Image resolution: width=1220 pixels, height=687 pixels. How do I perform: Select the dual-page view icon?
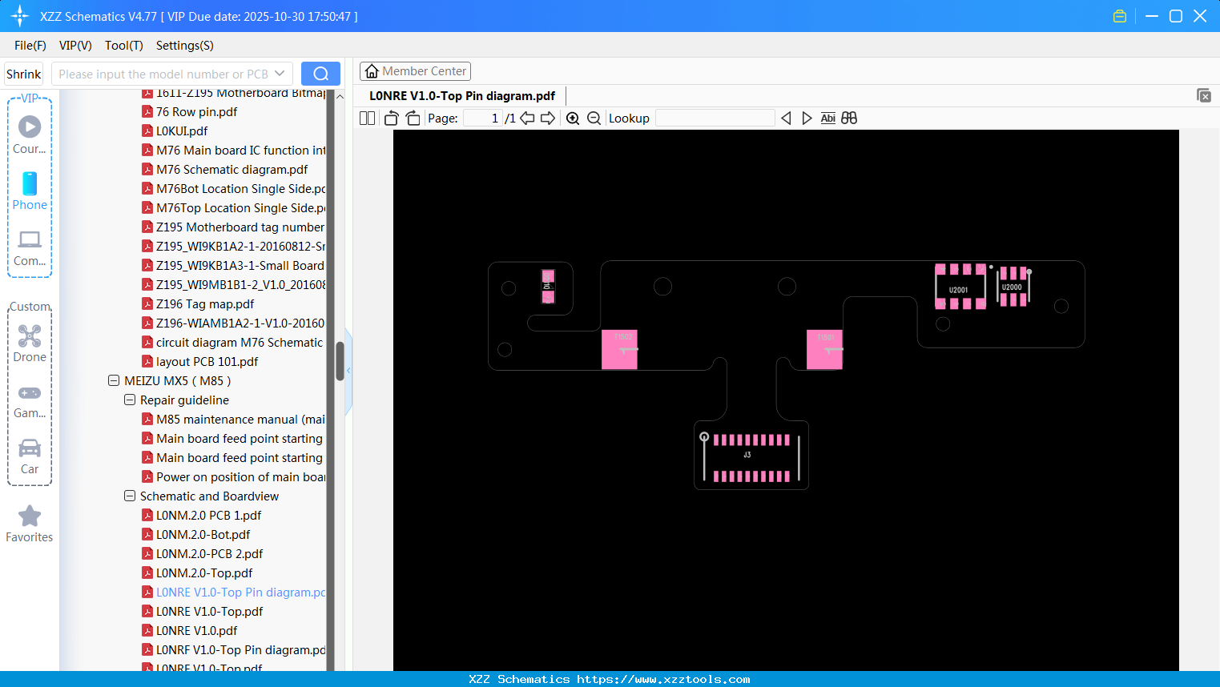pyautogui.click(x=366, y=118)
